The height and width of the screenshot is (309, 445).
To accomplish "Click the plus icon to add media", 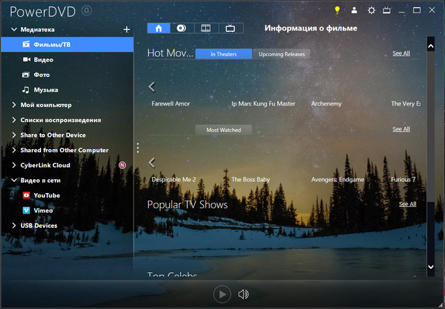I will pyautogui.click(x=126, y=30).
